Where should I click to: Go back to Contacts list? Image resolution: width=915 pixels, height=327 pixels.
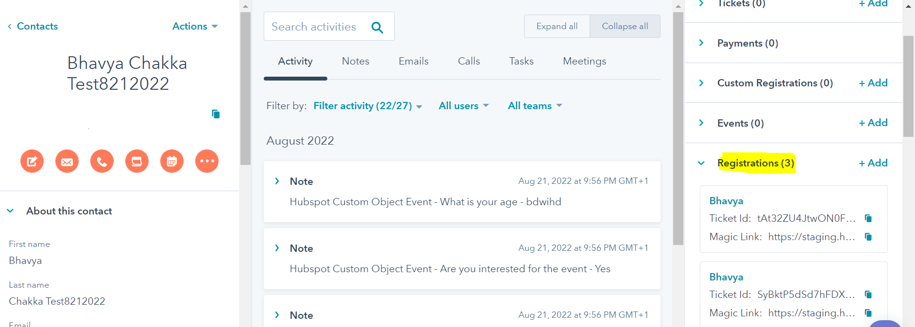point(33,26)
